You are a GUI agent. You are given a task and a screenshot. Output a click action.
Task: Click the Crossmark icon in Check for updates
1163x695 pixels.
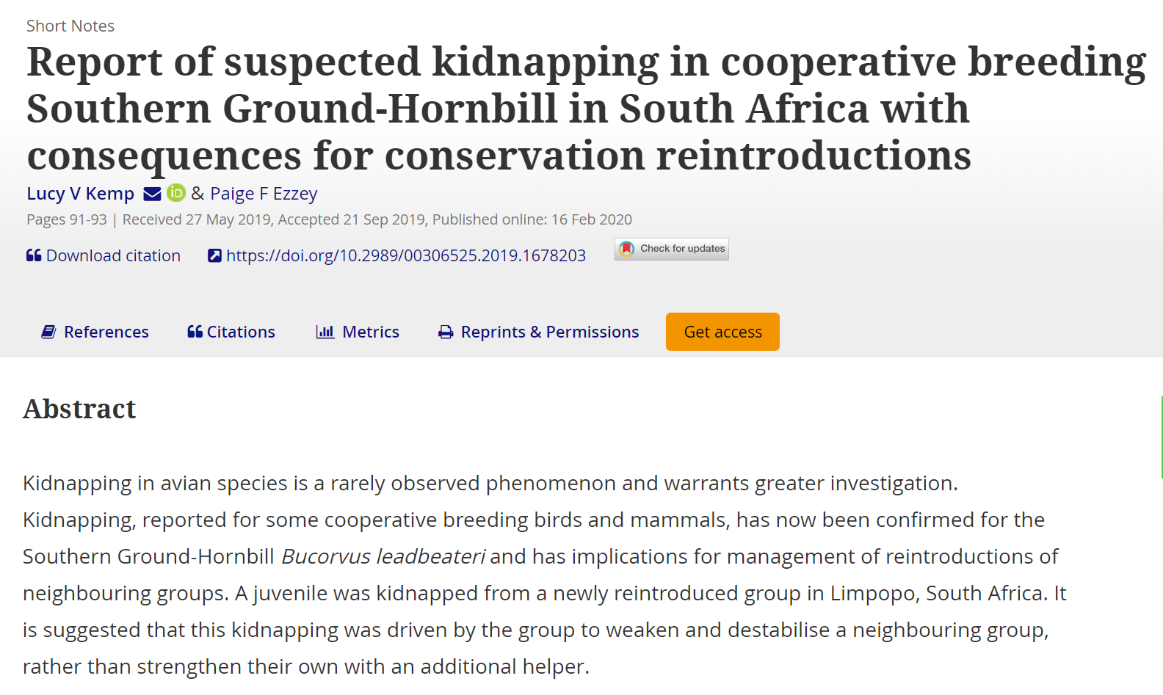(626, 249)
